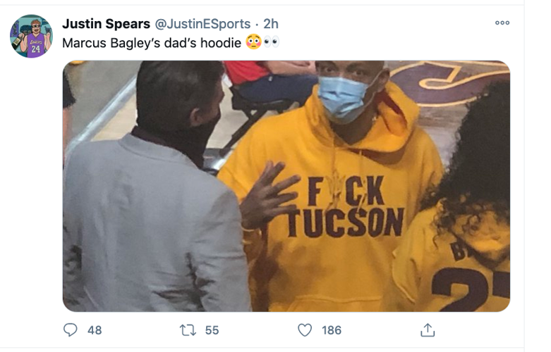Enlarge the attached hoodie photo

(x=286, y=186)
